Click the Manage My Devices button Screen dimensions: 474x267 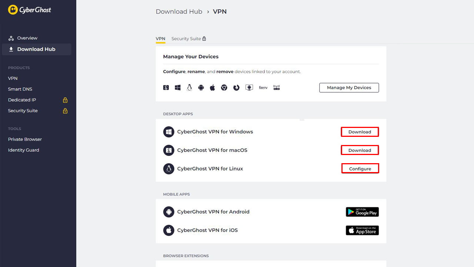pos(349,88)
